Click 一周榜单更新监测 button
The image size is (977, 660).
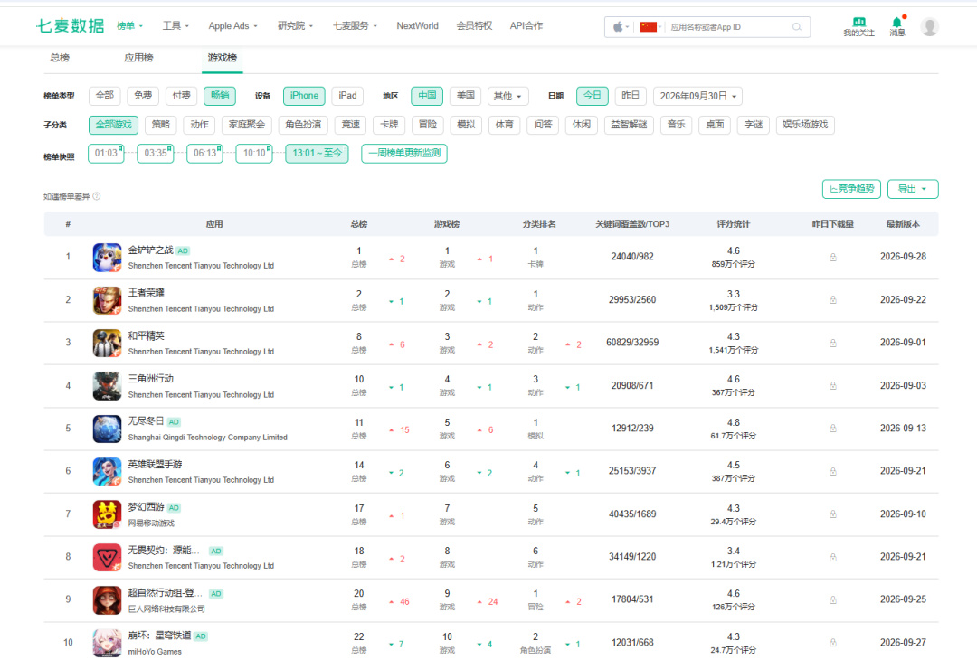coord(404,153)
